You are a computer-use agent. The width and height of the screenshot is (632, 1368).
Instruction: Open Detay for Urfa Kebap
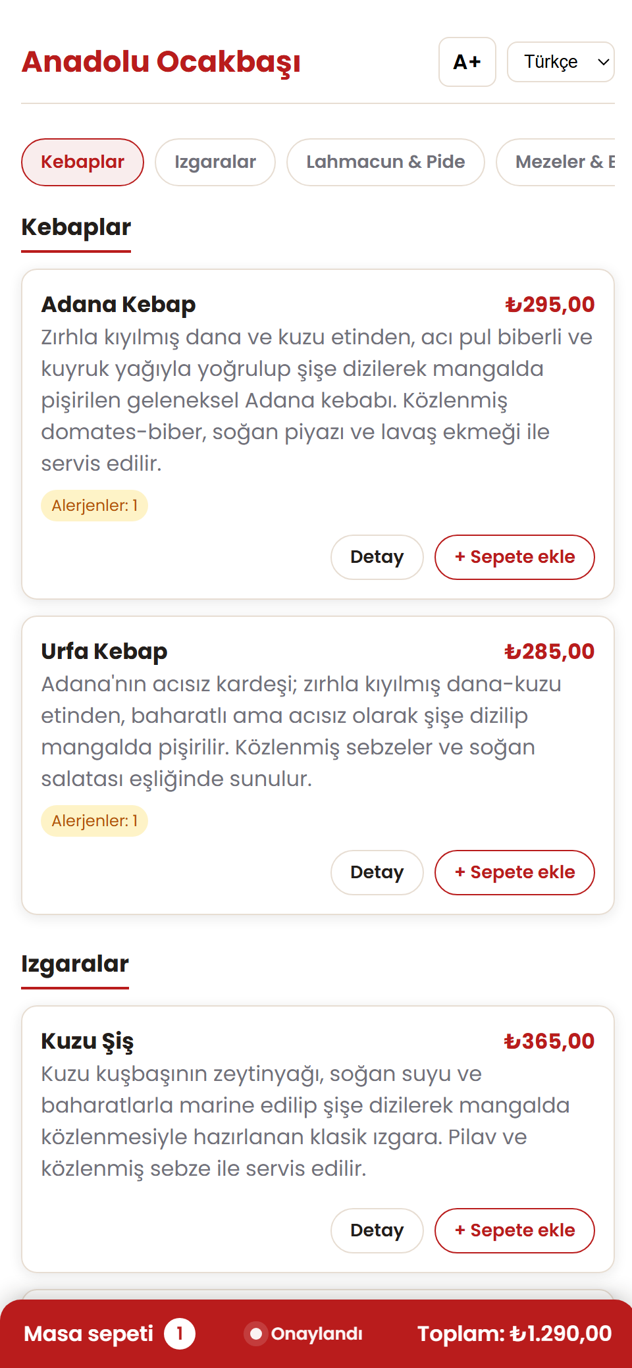(x=377, y=872)
